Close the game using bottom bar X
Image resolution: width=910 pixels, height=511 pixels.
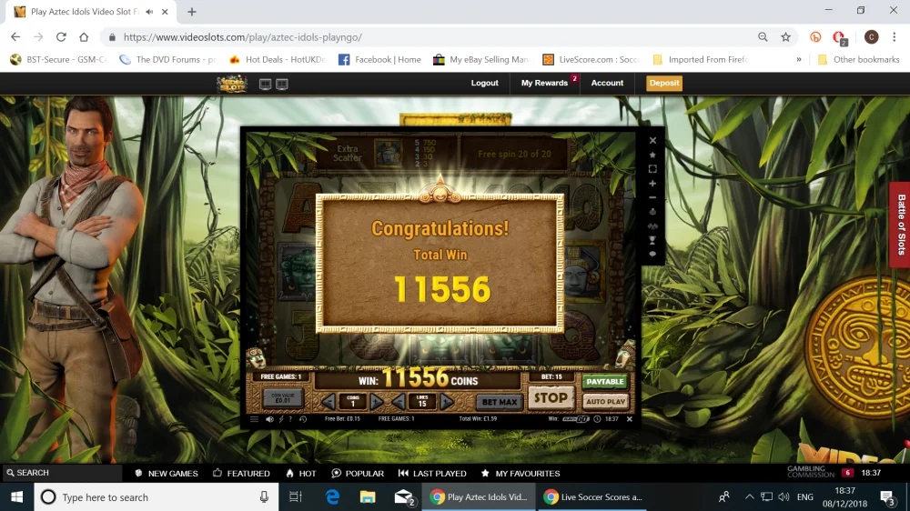click(x=630, y=419)
